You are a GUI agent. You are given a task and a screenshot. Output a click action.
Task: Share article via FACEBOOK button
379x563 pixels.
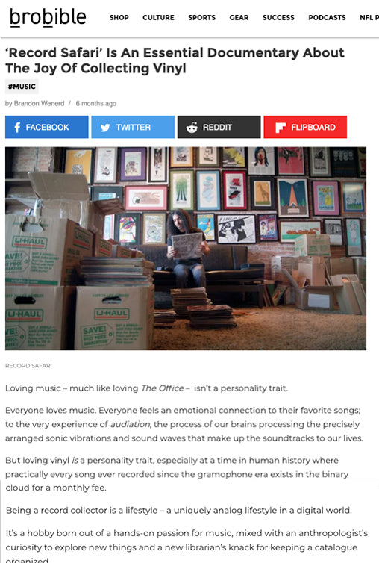[47, 127]
